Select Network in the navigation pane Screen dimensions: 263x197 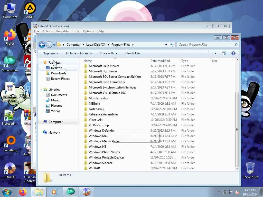click(54, 133)
